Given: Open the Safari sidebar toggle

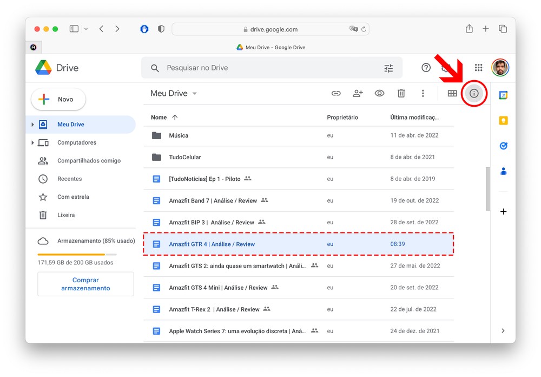Looking at the screenshot, I should pyautogui.click(x=74, y=29).
